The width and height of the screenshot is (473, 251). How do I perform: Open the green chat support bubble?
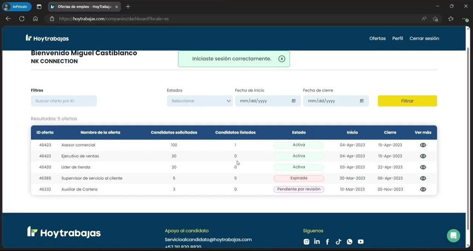[453, 235]
